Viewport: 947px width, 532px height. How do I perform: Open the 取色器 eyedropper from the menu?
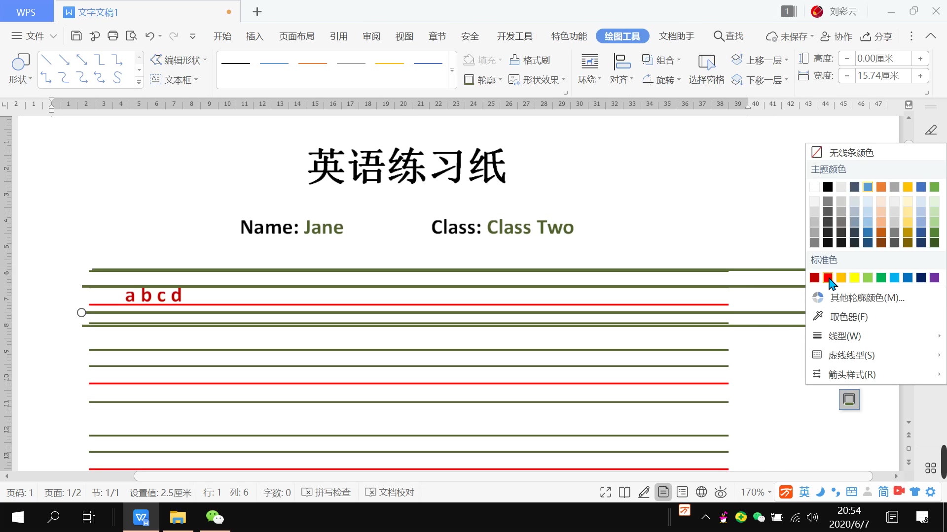[848, 316]
